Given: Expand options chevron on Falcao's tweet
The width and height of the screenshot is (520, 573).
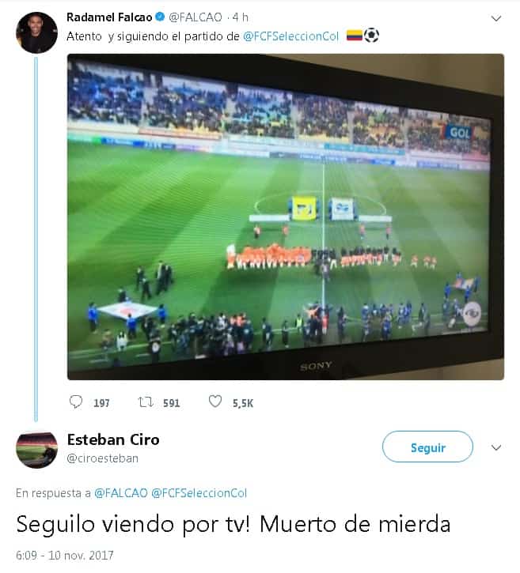Looking at the screenshot, I should pos(495,18).
